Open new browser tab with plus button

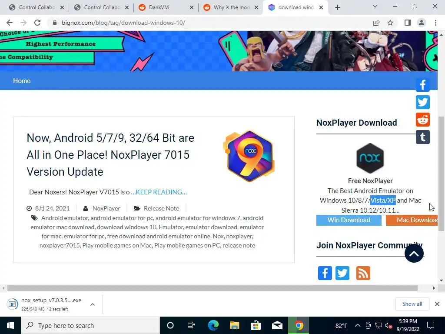tap(337, 7)
